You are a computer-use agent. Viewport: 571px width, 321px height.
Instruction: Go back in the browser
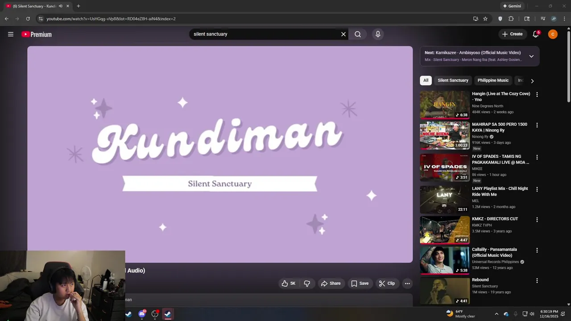pyautogui.click(x=7, y=19)
